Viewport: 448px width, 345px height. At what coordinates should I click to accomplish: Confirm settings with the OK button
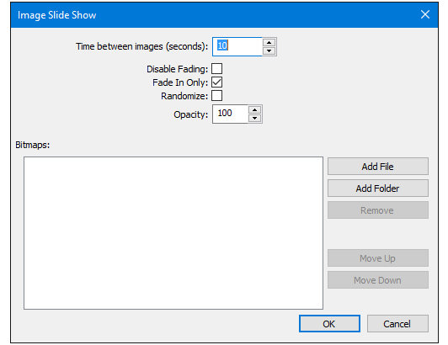[x=329, y=324]
